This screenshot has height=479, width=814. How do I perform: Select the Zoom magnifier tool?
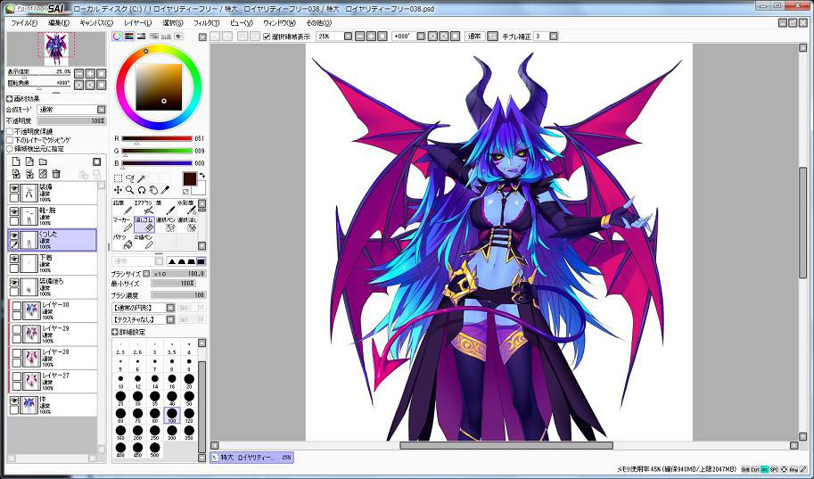tap(130, 190)
